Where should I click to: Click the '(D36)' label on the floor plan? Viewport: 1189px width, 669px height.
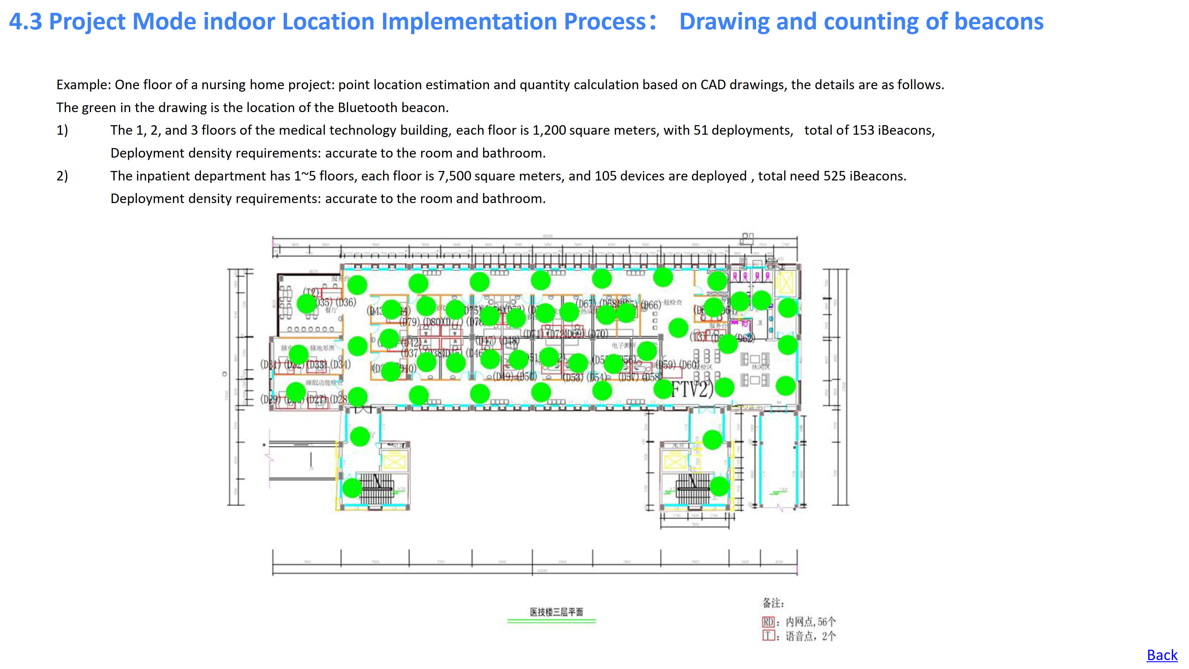pos(346,302)
